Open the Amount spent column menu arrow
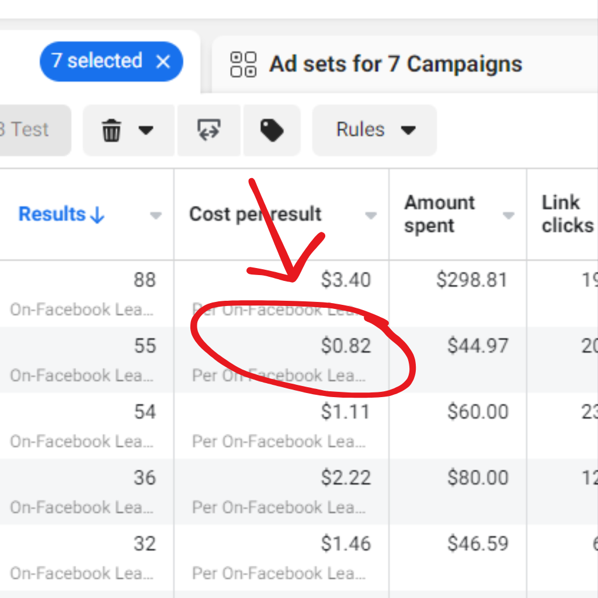This screenshot has width=598, height=598. pos(509,215)
